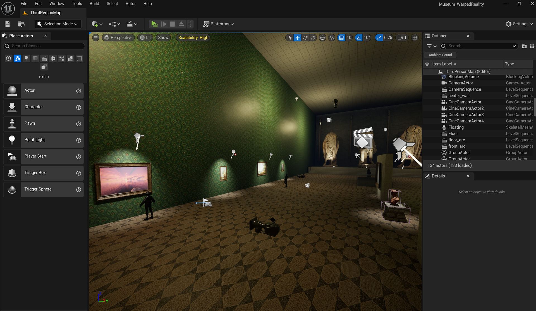Expand the Platforms dropdown

pyautogui.click(x=219, y=24)
